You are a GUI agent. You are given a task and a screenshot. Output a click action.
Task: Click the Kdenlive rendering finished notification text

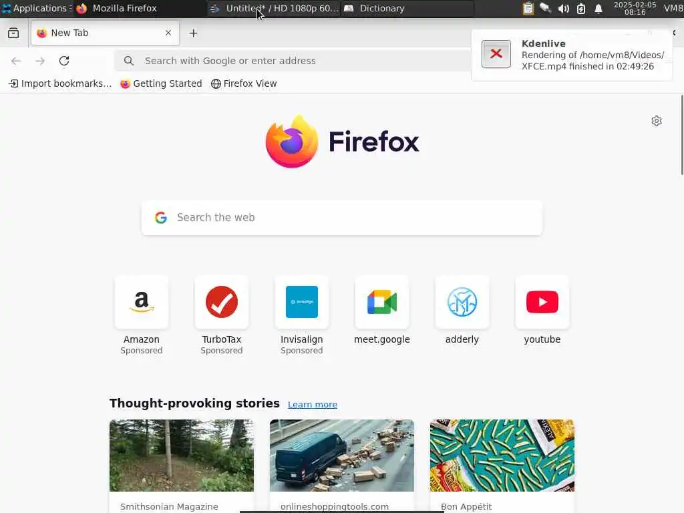click(x=592, y=61)
